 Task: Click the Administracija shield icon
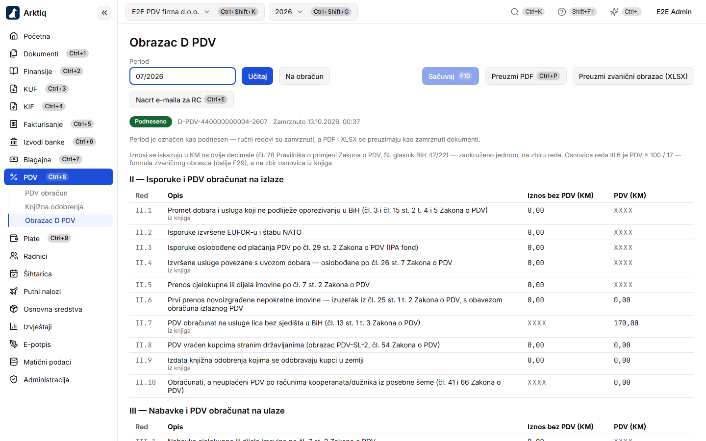(x=14, y=380)
